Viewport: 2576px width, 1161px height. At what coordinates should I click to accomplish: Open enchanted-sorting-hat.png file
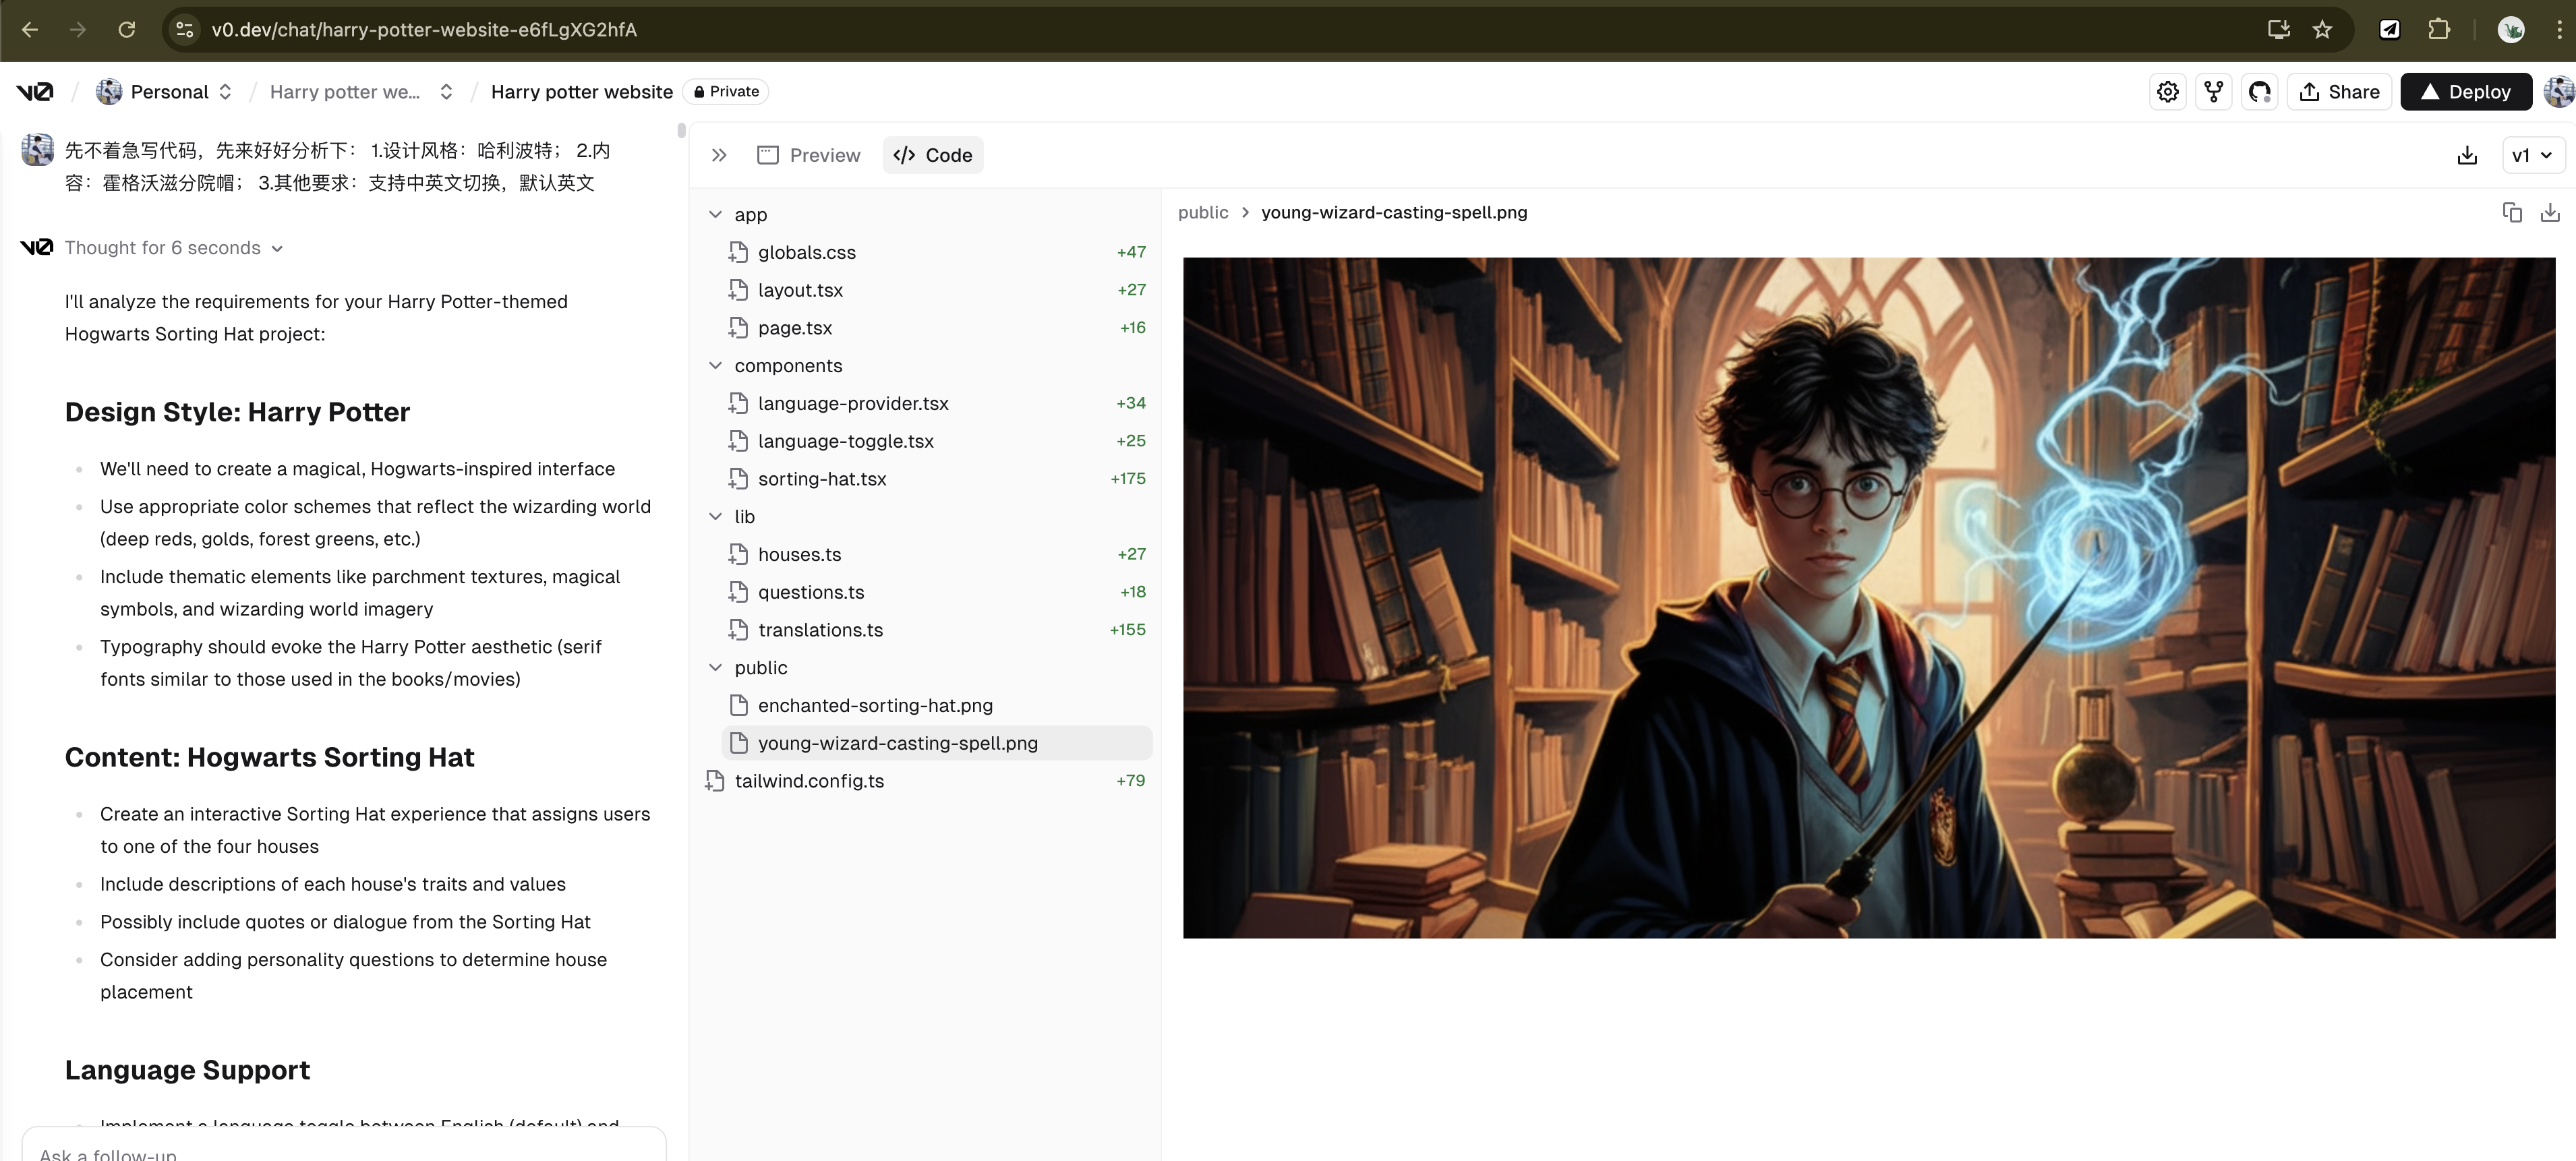click(936, 705)
